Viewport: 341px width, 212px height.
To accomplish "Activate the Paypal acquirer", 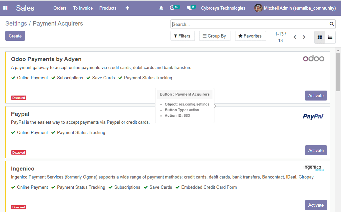I will 316,150.
